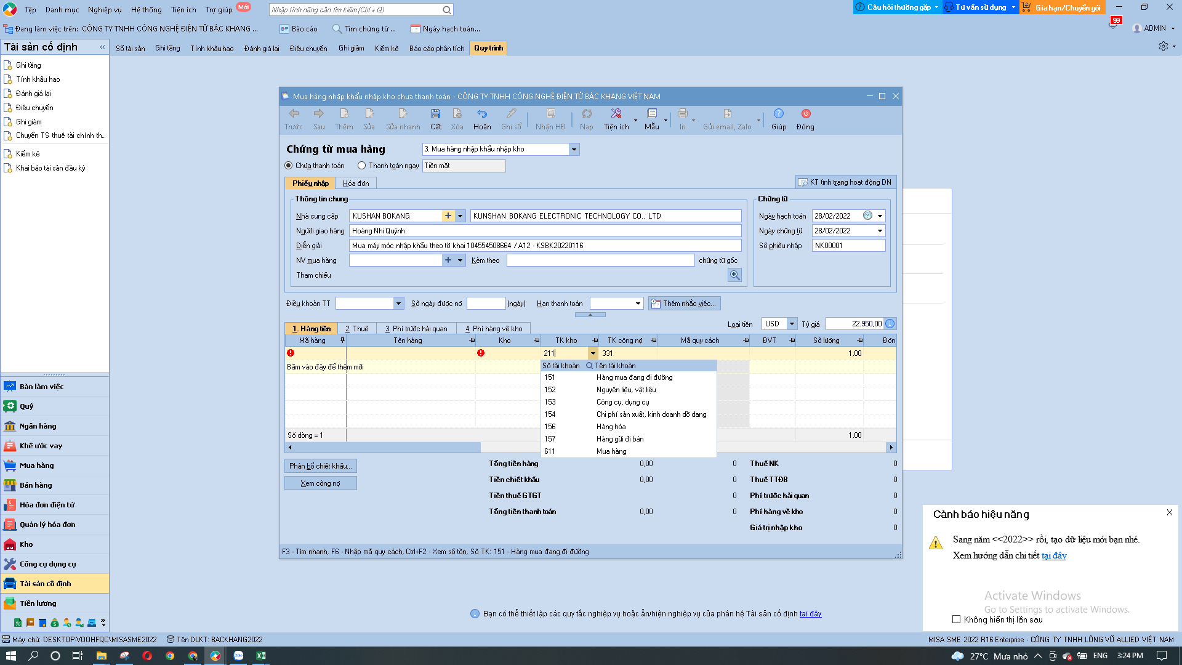The width and height of the screenshot is (1182, 665).
Task: Click the magnifier reference search icon
Action: pyautogui.click(x=734, y=275)
